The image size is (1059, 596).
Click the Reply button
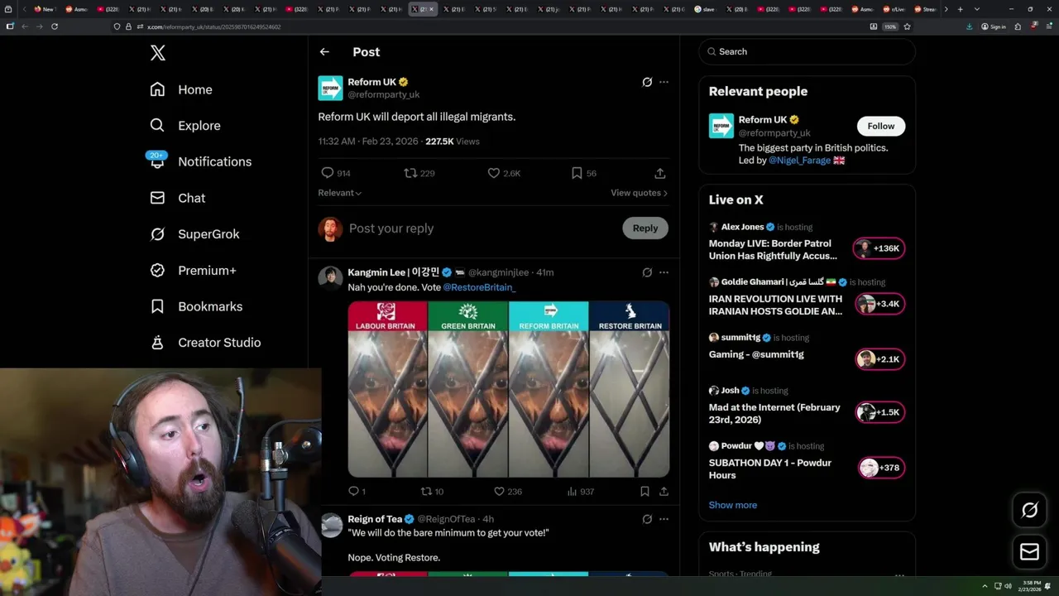645,228
